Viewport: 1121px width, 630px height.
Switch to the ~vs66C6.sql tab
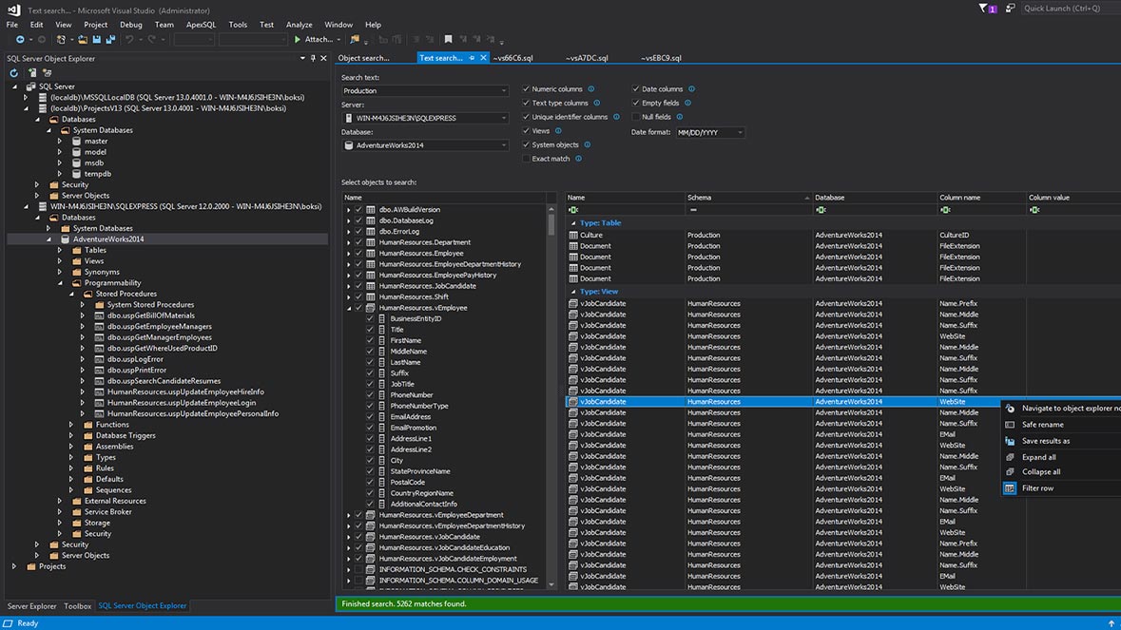[x=512, y=58]
